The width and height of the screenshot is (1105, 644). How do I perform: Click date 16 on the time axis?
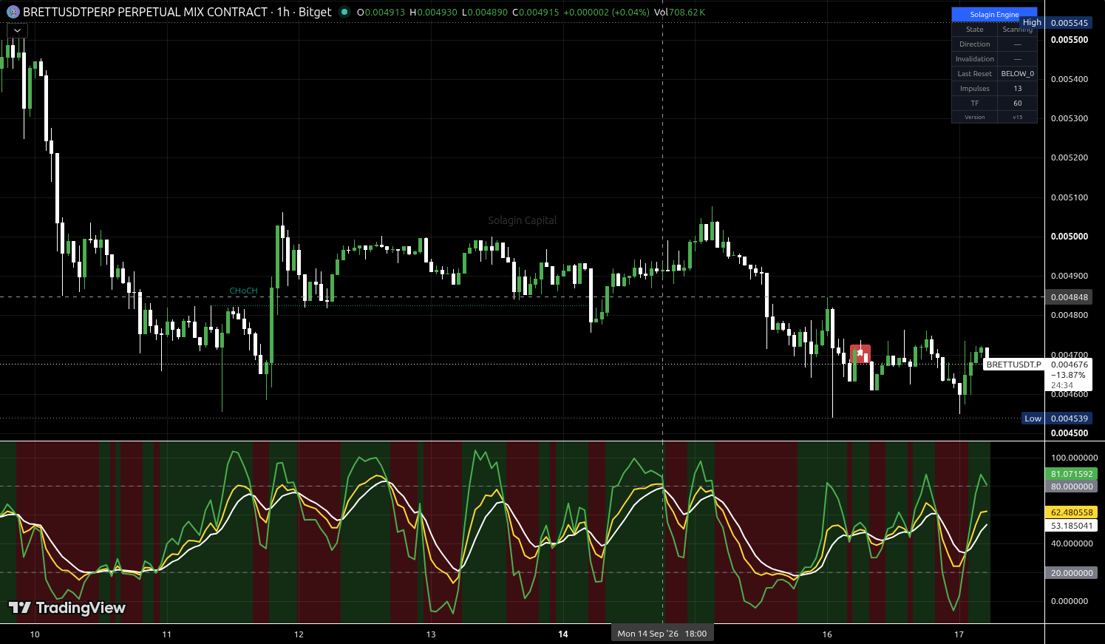tap(827, 634)
